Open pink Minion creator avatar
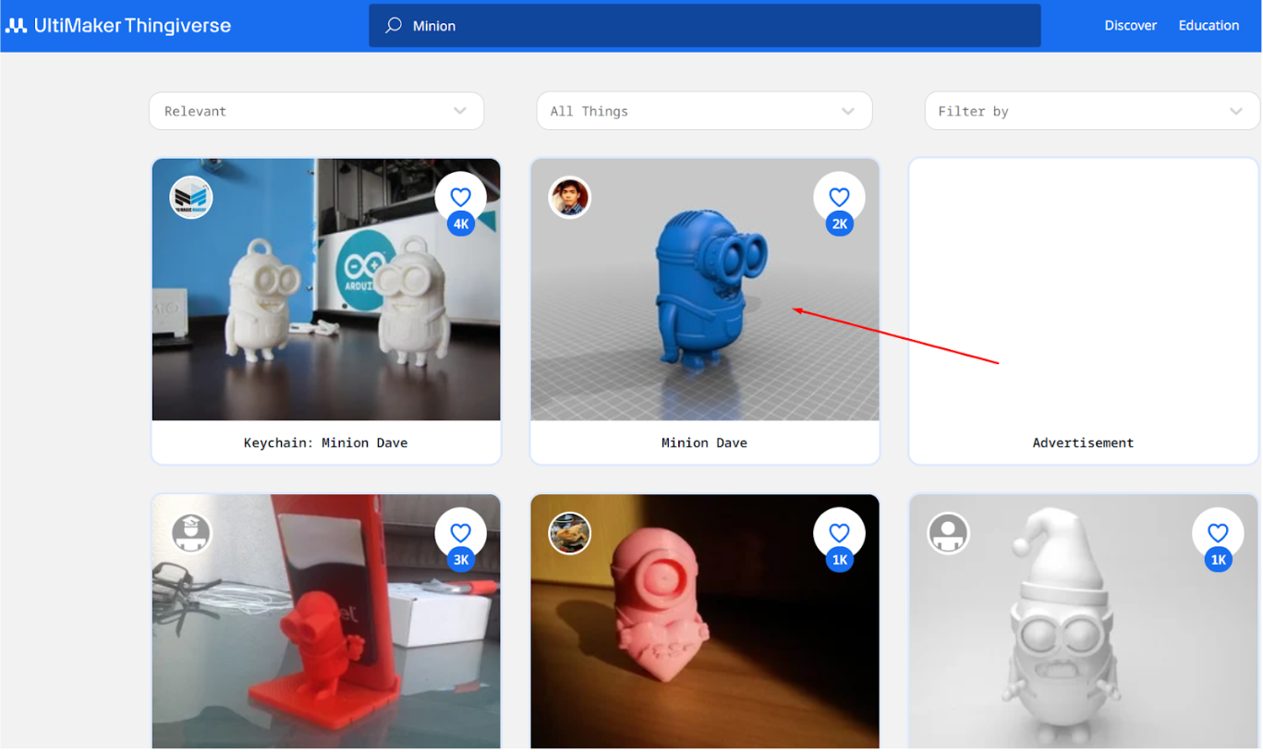The width and height of the screenshot is (1263, 752). click(570, 534)
